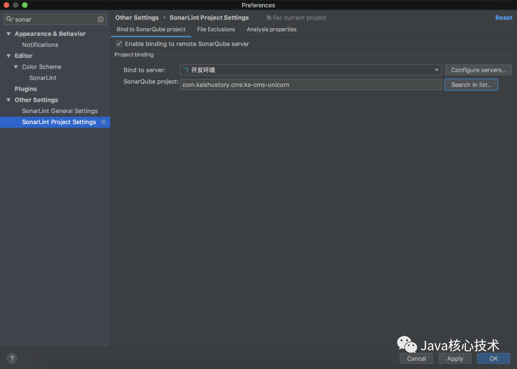Viewport: 517px width, 369px height.
Task: Collapse Appearance & Behavior tree node
Action: click(9, 34)
